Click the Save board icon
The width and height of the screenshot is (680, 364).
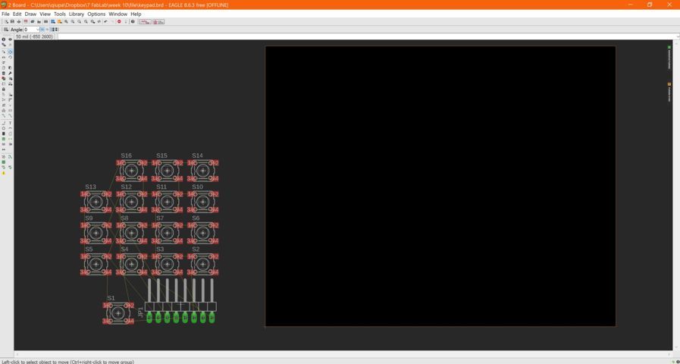[x=12, y=22]
